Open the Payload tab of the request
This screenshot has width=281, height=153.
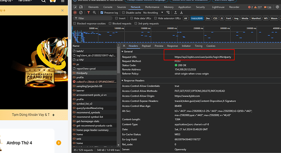click(x=146, y=46)
